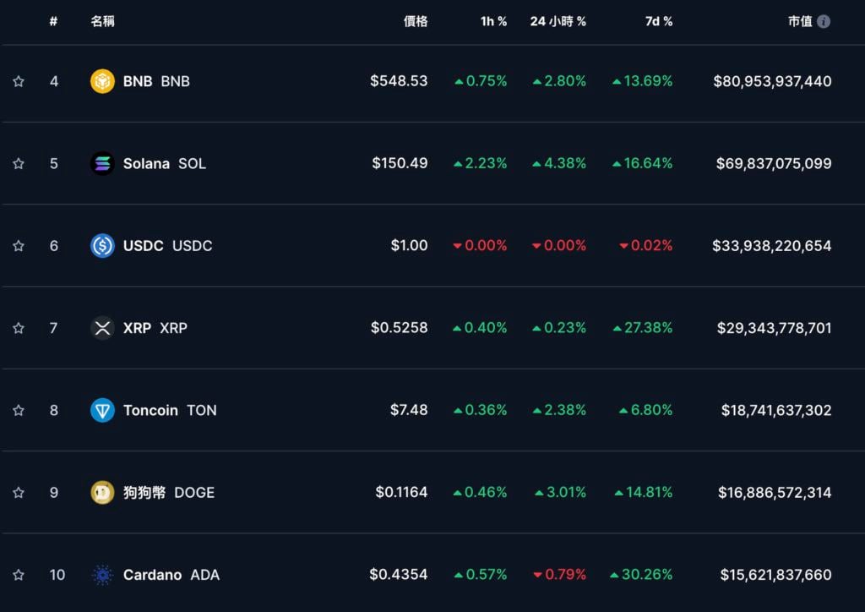
Task: Toggle the watchlist star for Solana
Action: (x=19, y=164)
